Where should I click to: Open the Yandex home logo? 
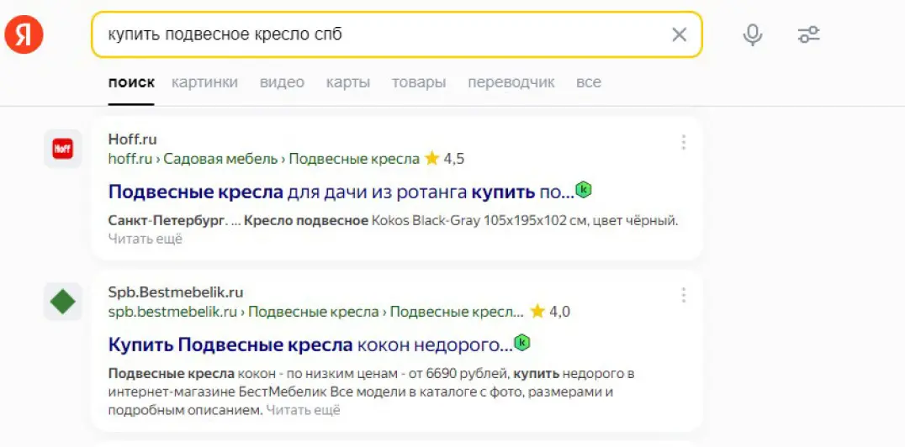(x=24, y=34)
